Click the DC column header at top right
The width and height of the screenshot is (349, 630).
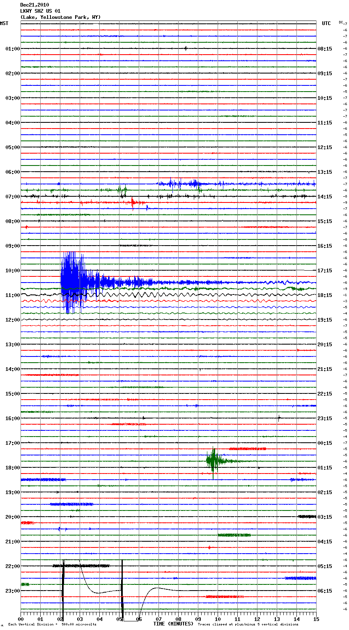tap(341, 22)
